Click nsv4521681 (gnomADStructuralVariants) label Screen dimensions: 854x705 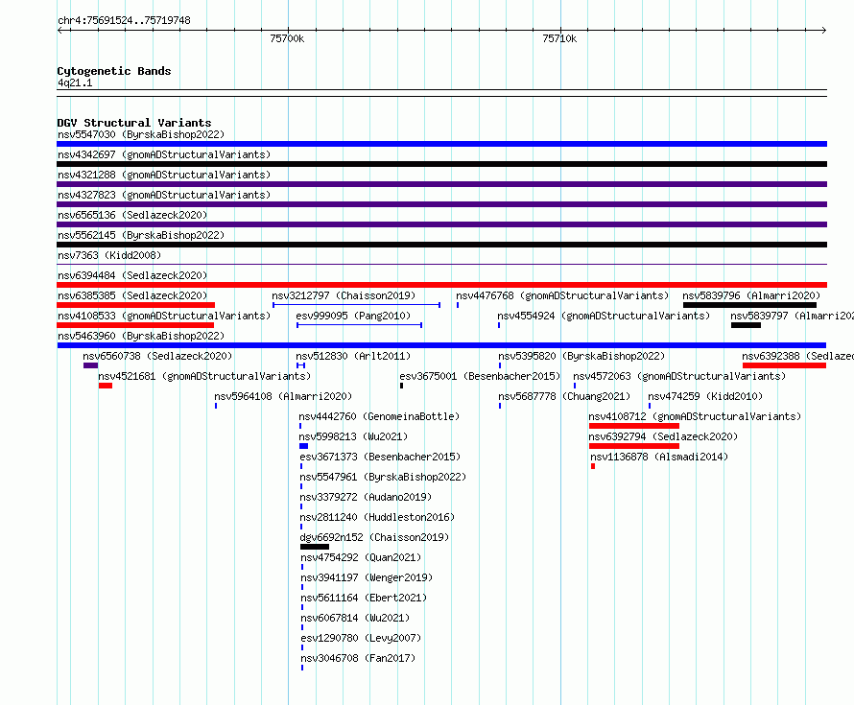[204, 376]
